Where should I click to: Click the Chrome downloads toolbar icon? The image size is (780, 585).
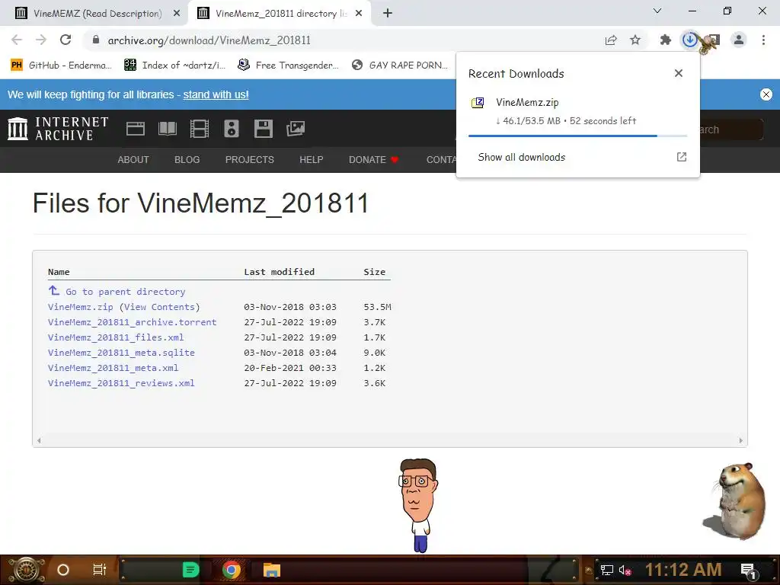690,40
